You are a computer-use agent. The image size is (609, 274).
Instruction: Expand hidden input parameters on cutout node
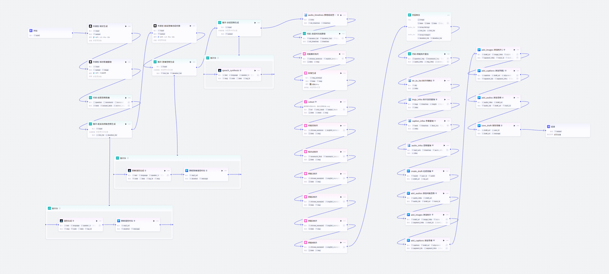click(344, 110)
